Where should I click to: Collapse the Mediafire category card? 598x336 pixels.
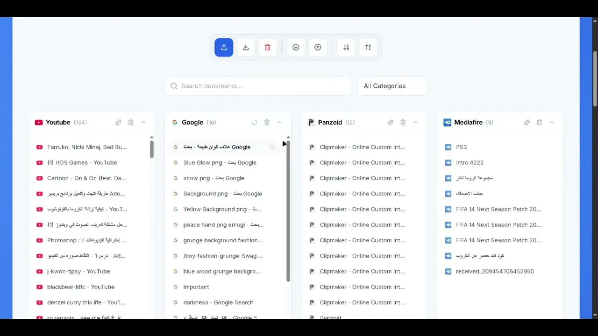tap(552, 122)
